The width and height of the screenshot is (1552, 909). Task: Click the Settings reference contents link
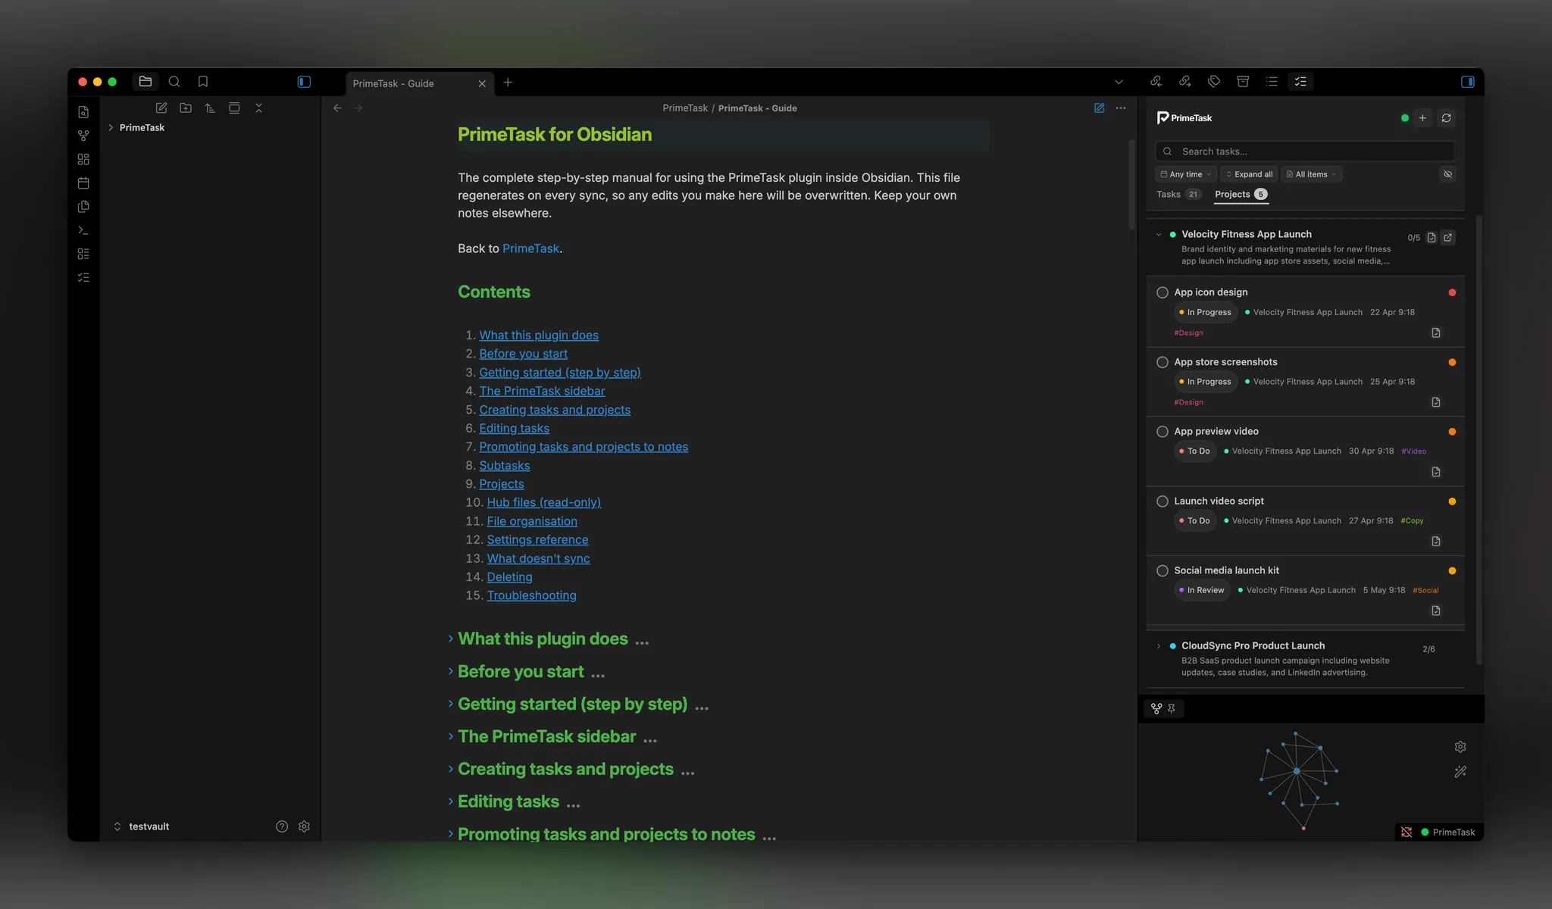(x=537, y=540)
